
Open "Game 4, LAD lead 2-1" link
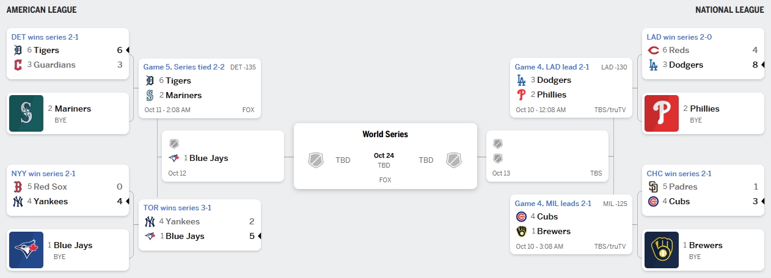click(x=552, y=67)
